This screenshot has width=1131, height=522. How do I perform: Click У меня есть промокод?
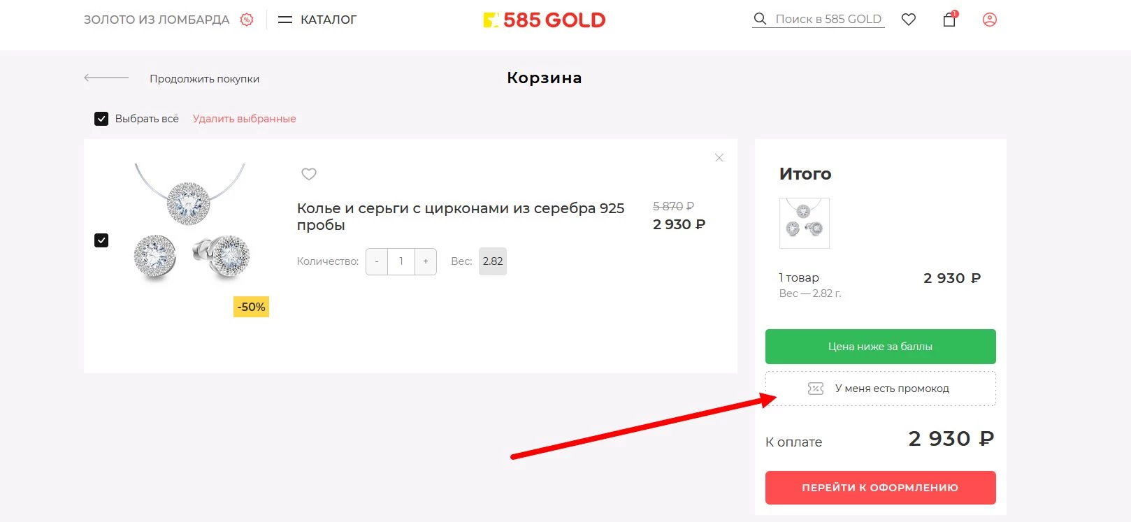tap(880, 389)
